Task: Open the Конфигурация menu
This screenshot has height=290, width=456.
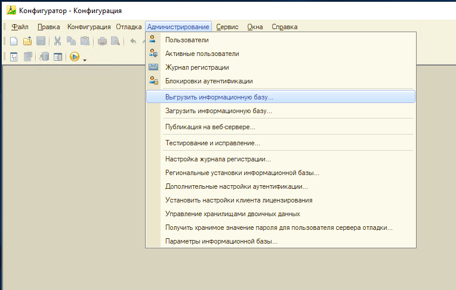Action: [x=89, y=27]
